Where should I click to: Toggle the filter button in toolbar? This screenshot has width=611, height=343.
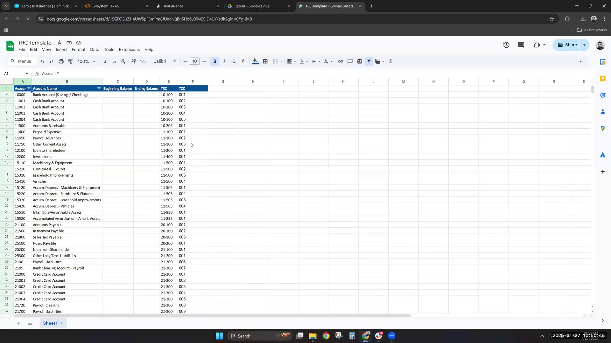click(369, 61)
